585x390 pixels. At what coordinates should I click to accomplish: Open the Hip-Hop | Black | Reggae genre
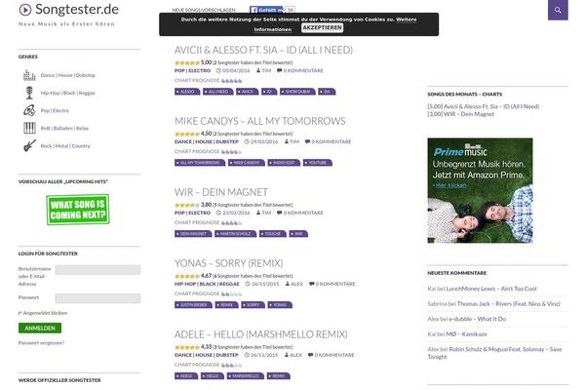(x=68, y=93)
